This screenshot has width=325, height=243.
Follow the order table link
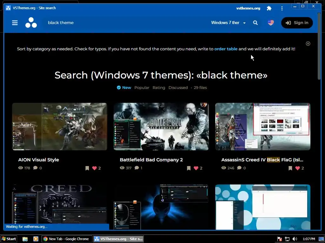click(x=226, y=49)
